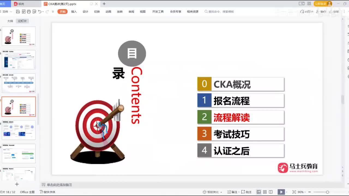Switch to the 插入 ribbon tab
The height and width of the screenshot is (196, 349).
click(x=74, y=12)
